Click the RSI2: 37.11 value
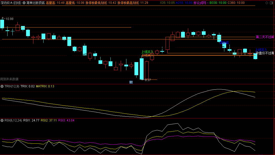 tap(49, 120)
